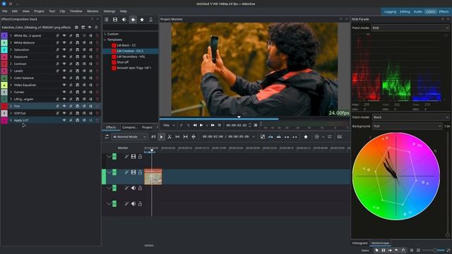Toggle visibility of SOP/Sat effect
The image size is (452, 254).
[64, 113]
